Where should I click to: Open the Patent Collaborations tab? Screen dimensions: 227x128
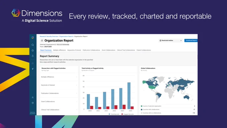[144, 50]
